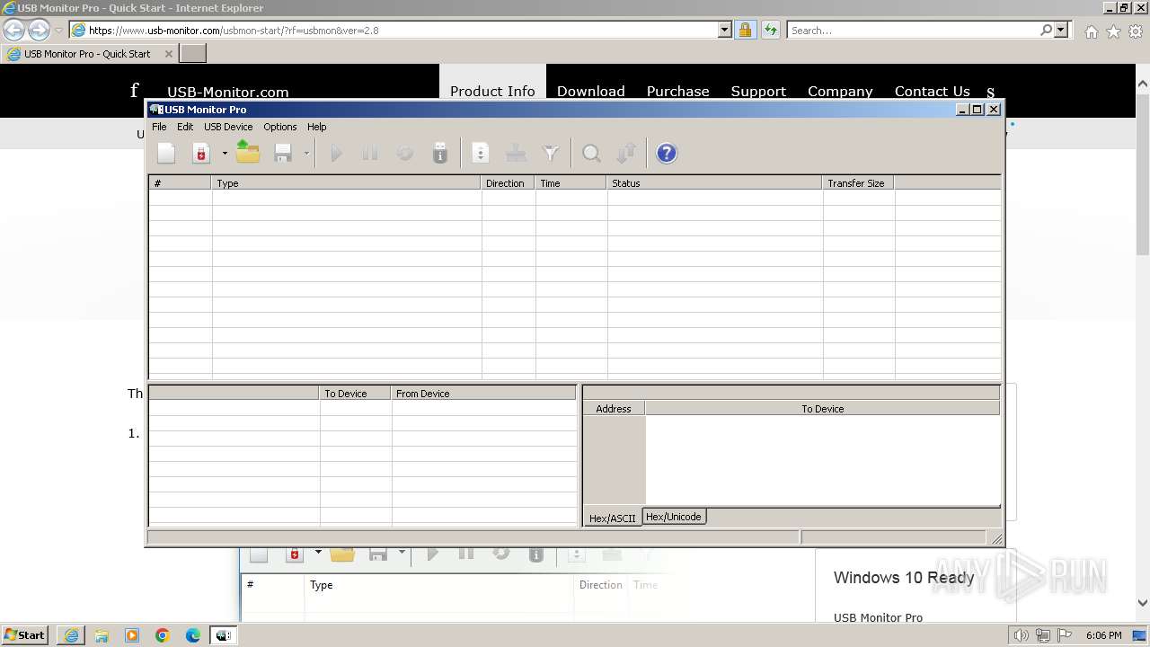Click the Direction column header in top table
This screenshot has width=1150, height=647.
coord(509,183)
